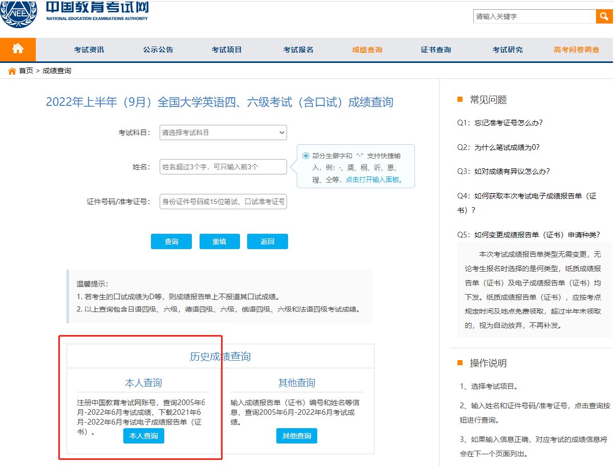Click the orange search magnifier button
Image resolution: width=614 pixels, height=466 pixels.
pyautogui.click(x=604, y=16)
